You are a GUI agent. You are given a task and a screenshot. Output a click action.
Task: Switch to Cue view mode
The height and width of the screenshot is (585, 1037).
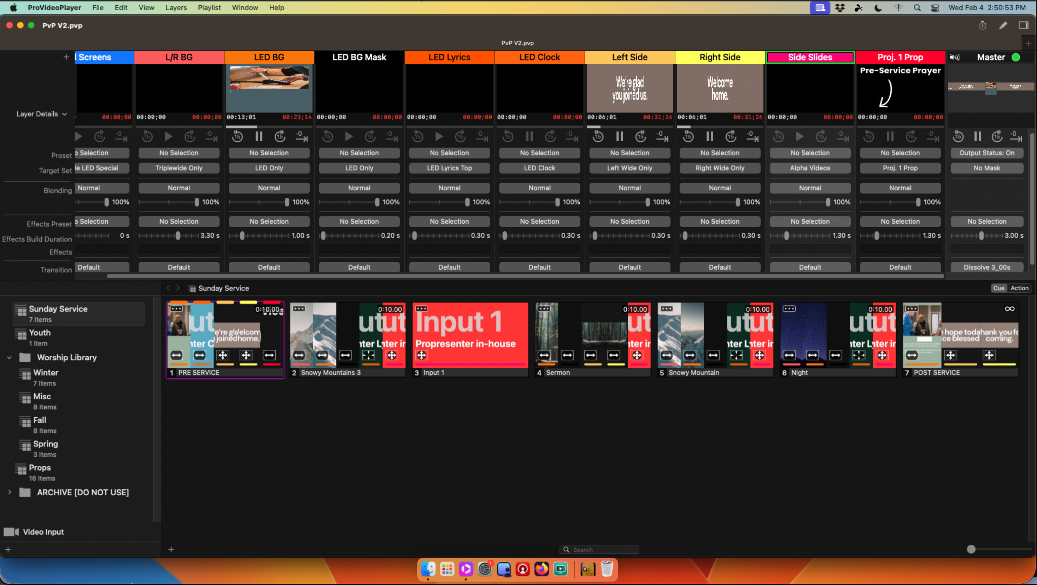[998, 288]
